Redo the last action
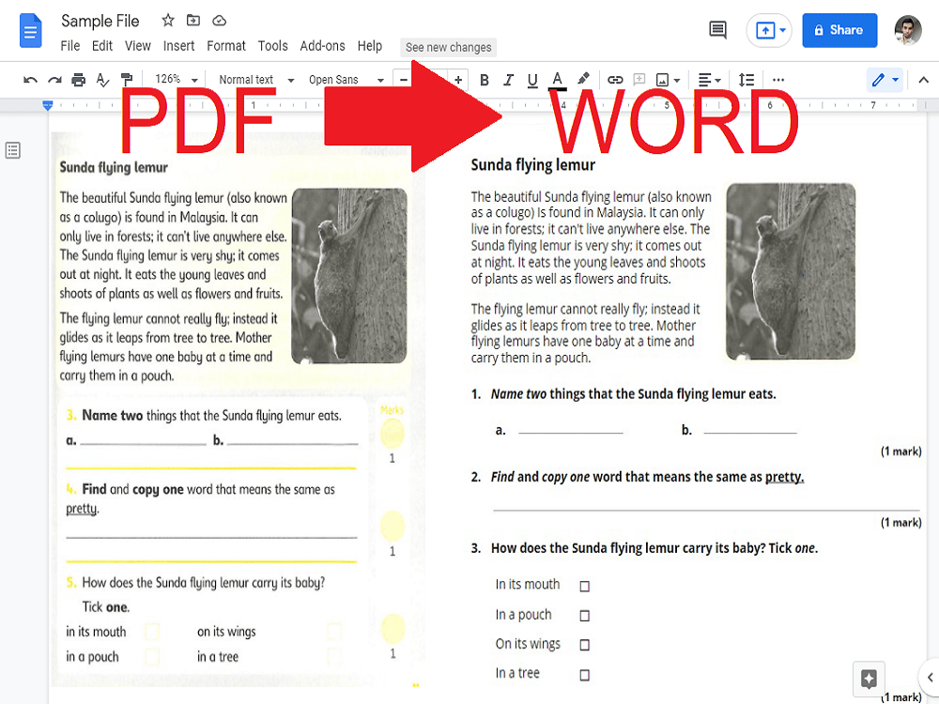939x704 pixels. (x=54, y=80)
